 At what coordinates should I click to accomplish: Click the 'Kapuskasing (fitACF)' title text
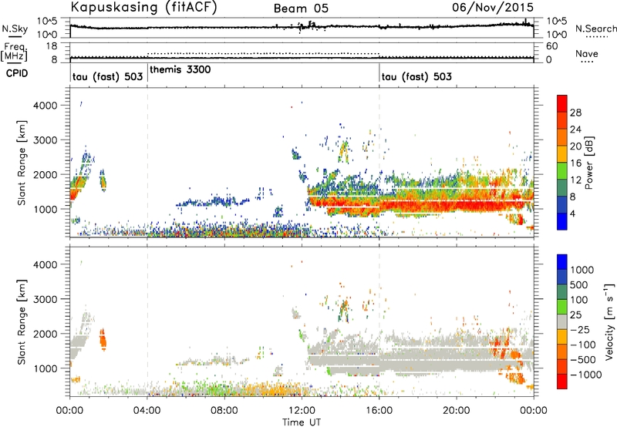(x=143, y=7)
